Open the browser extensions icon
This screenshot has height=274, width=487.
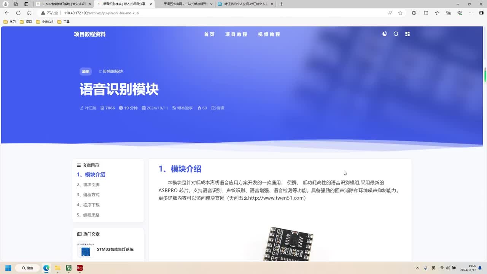point(414,13)
